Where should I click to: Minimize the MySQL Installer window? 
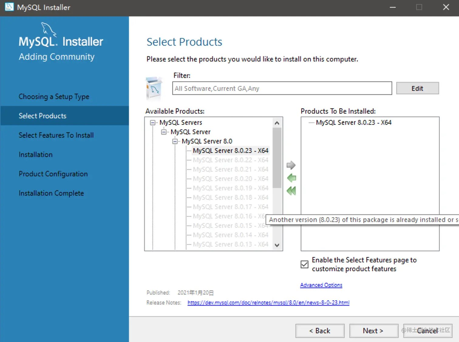[x=393, y=7]
